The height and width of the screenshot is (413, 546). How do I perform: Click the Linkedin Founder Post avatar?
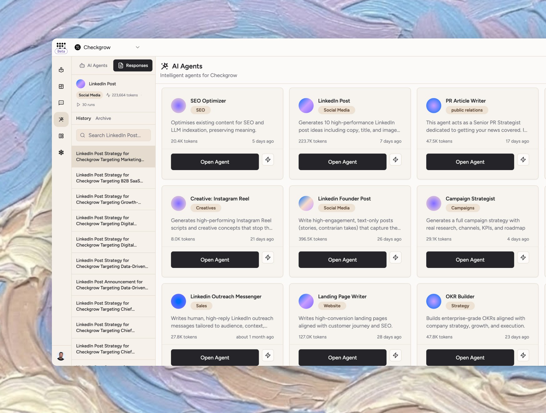click(306, 204)
